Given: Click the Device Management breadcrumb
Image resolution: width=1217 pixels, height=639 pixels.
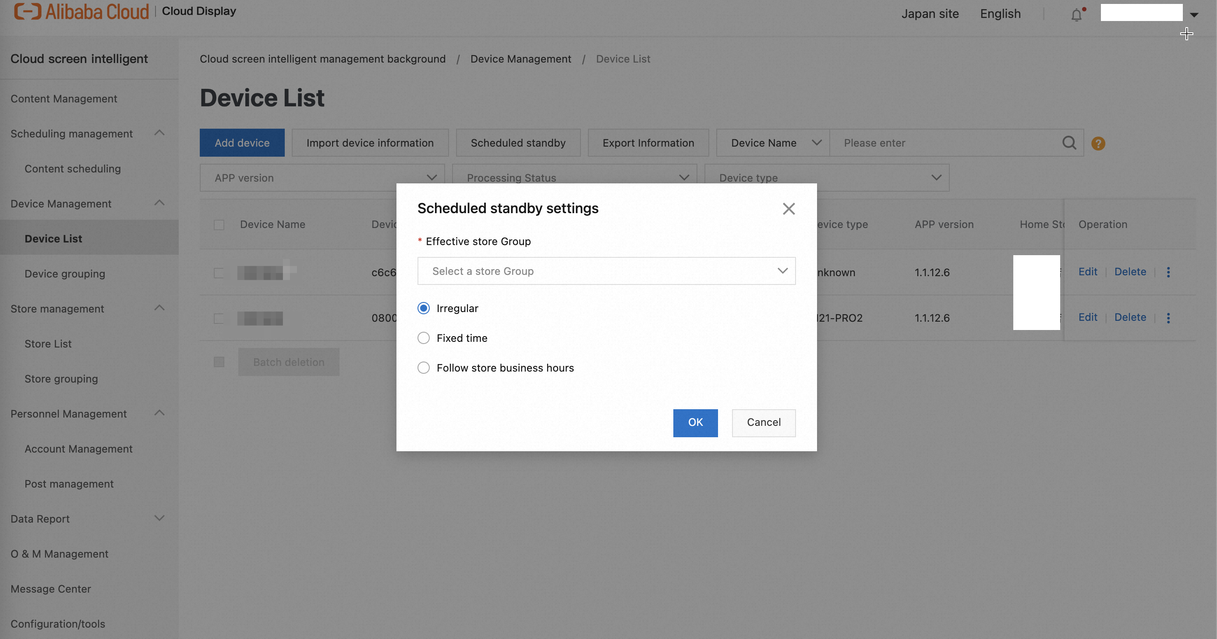Looking at the screenshot, I should pos(520,59).
